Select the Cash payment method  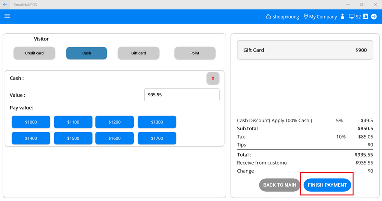[87, 53]
